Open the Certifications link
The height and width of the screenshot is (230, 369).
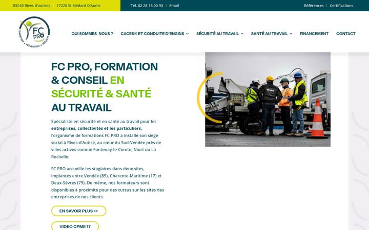pos(341,6)
